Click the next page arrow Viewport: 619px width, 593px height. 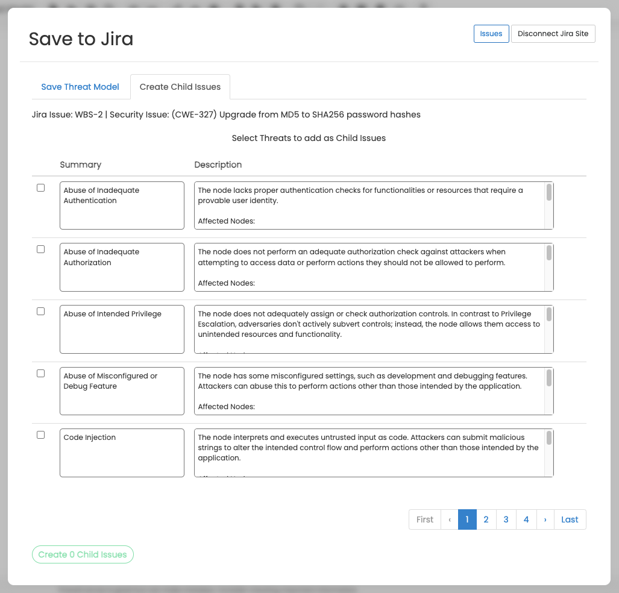click(x=545, y=519)
